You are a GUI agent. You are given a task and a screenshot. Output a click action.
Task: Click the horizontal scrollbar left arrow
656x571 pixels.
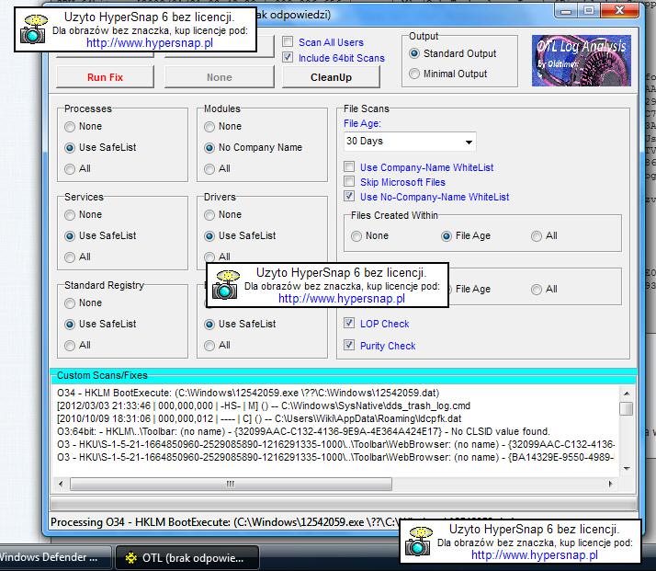point(61,484)
